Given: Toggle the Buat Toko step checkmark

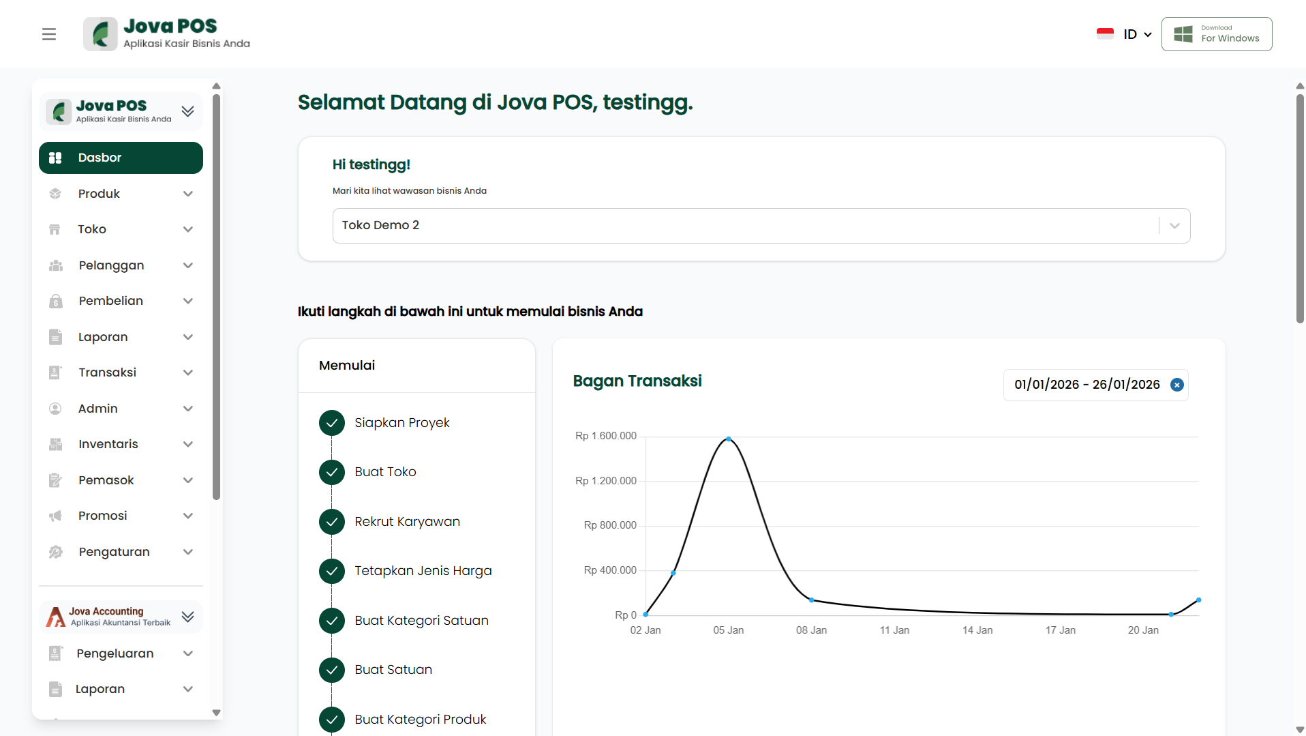Looking at the screenshot, I should [332, 472].
